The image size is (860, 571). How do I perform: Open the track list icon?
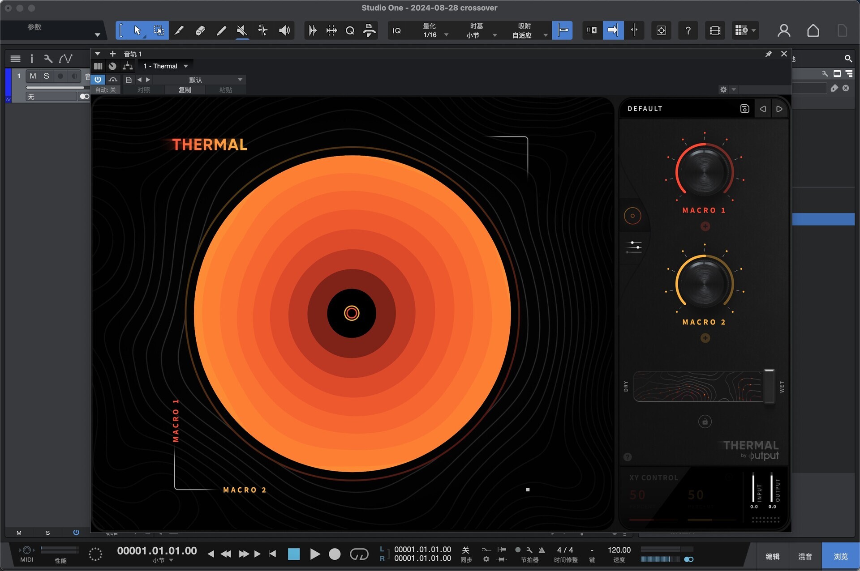[x=15, y=59]
